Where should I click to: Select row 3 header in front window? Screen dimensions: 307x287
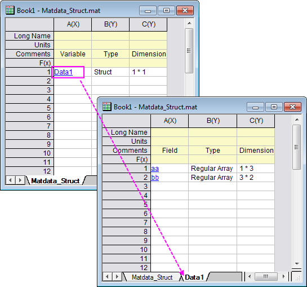coord(127,187)
